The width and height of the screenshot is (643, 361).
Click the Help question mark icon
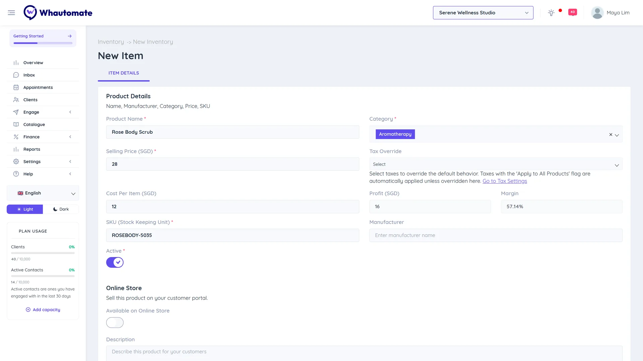point(16,174)
